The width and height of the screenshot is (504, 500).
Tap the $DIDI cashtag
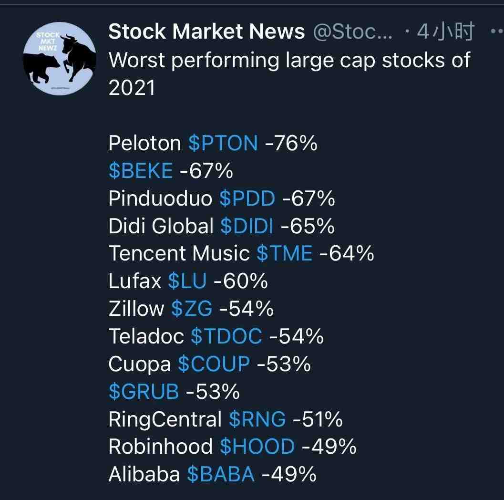pyautogui.click(x=247, y=226)
